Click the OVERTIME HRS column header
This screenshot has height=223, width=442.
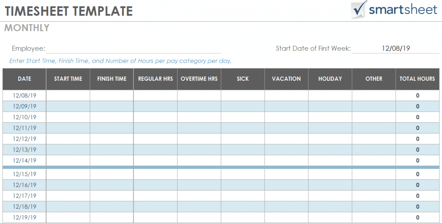click(x=199, y=79)
